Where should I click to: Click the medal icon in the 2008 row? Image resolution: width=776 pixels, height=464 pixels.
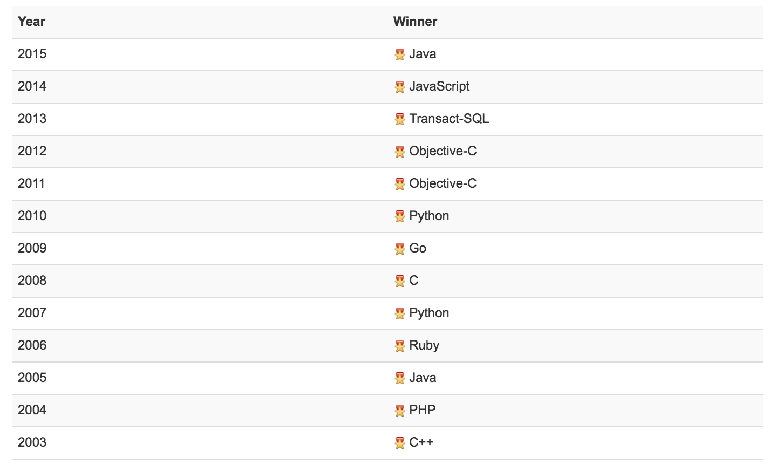tap(399, 281)
